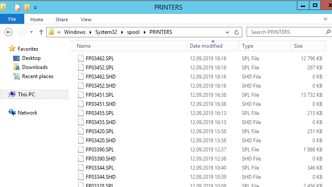The image size is (332, 187).
Task: Open the recent locations dropdown arrow
Action: (31, 32)
